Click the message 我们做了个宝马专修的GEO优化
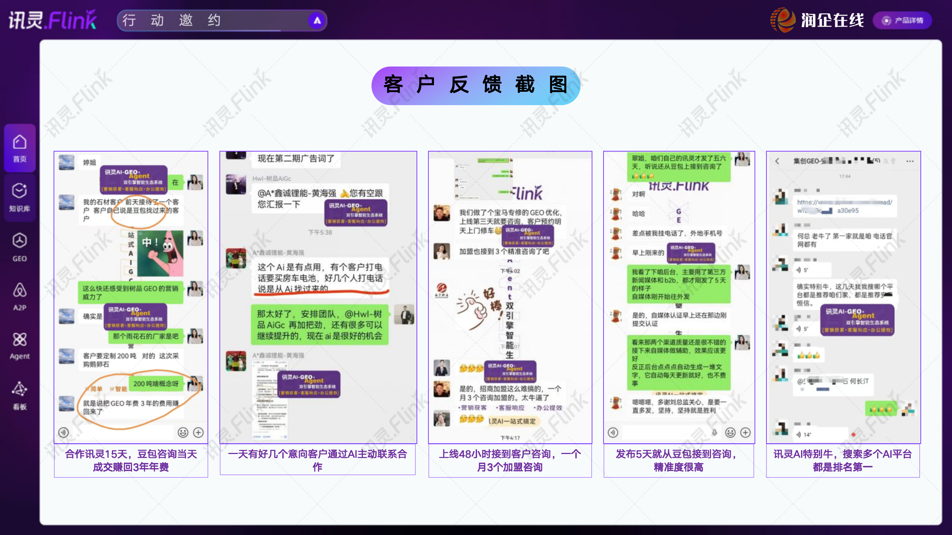 pyautogui.click(x=510, y=221)
